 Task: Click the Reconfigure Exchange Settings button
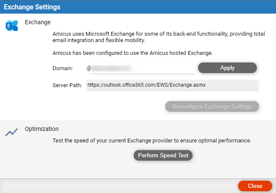212,106
